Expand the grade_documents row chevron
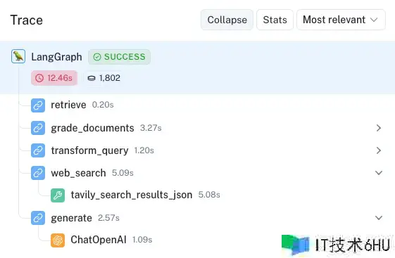 pos(379,128)
